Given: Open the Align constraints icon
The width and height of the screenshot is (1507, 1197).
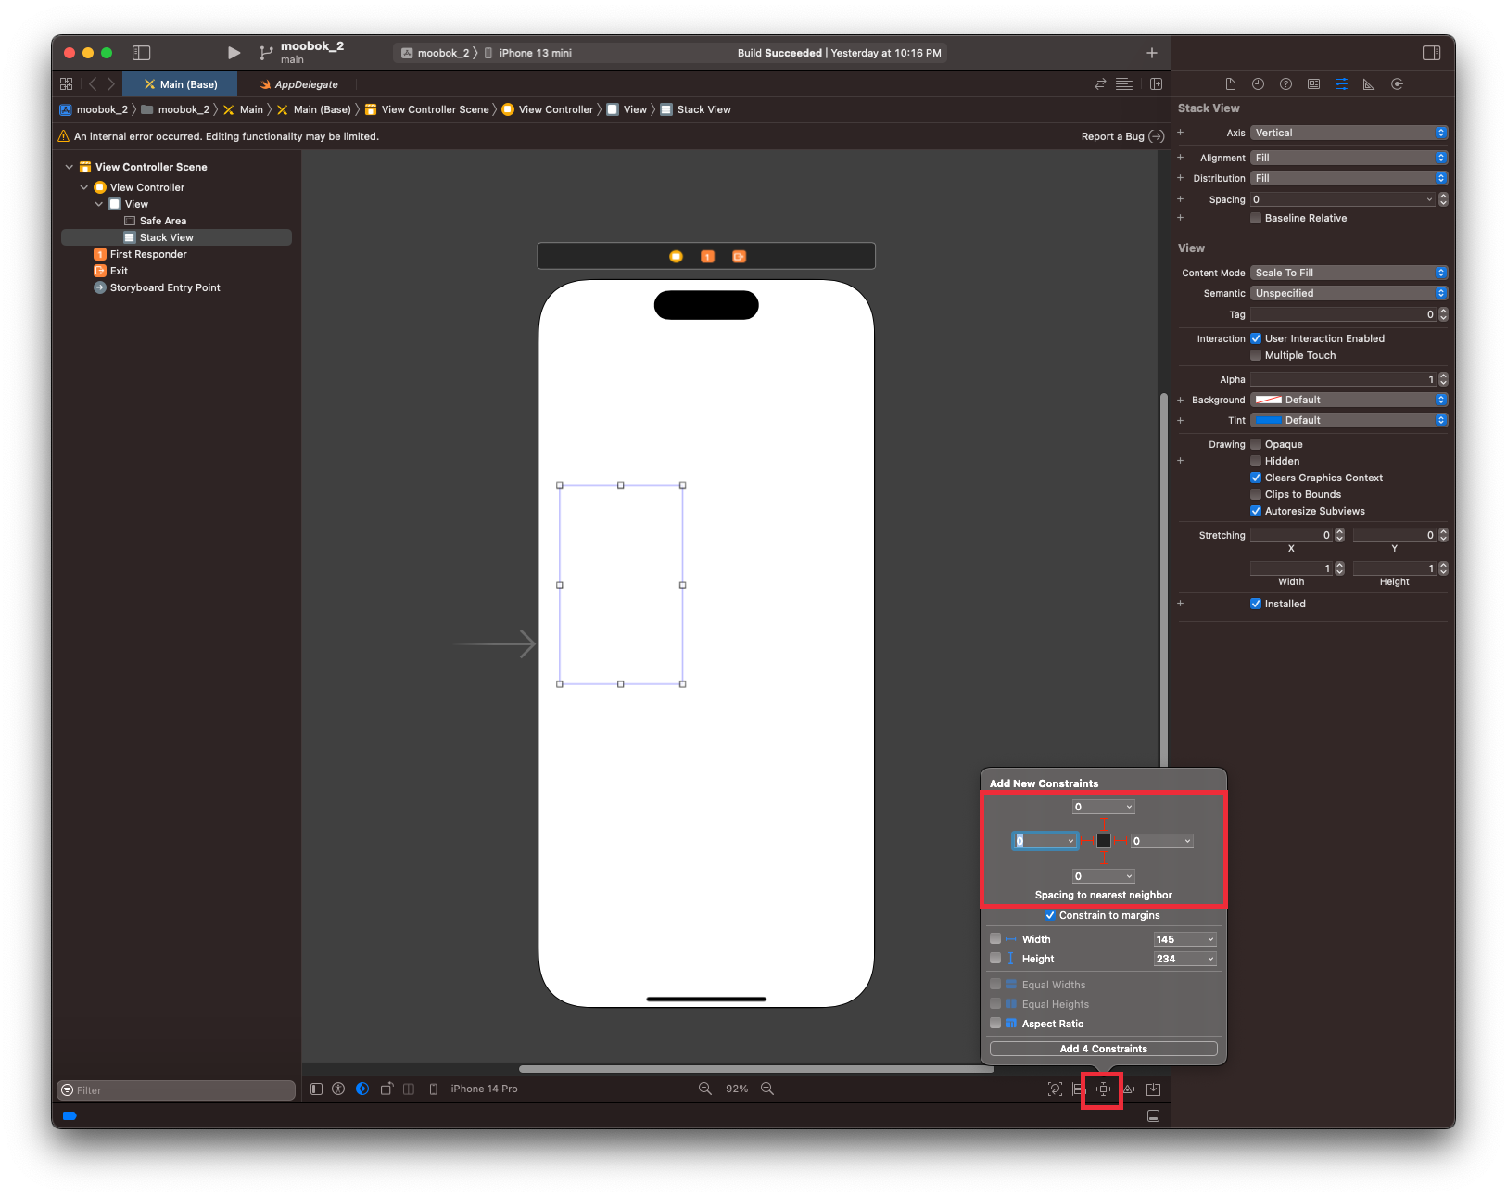Looking at the screenshot, I should coord(1079,1089).
